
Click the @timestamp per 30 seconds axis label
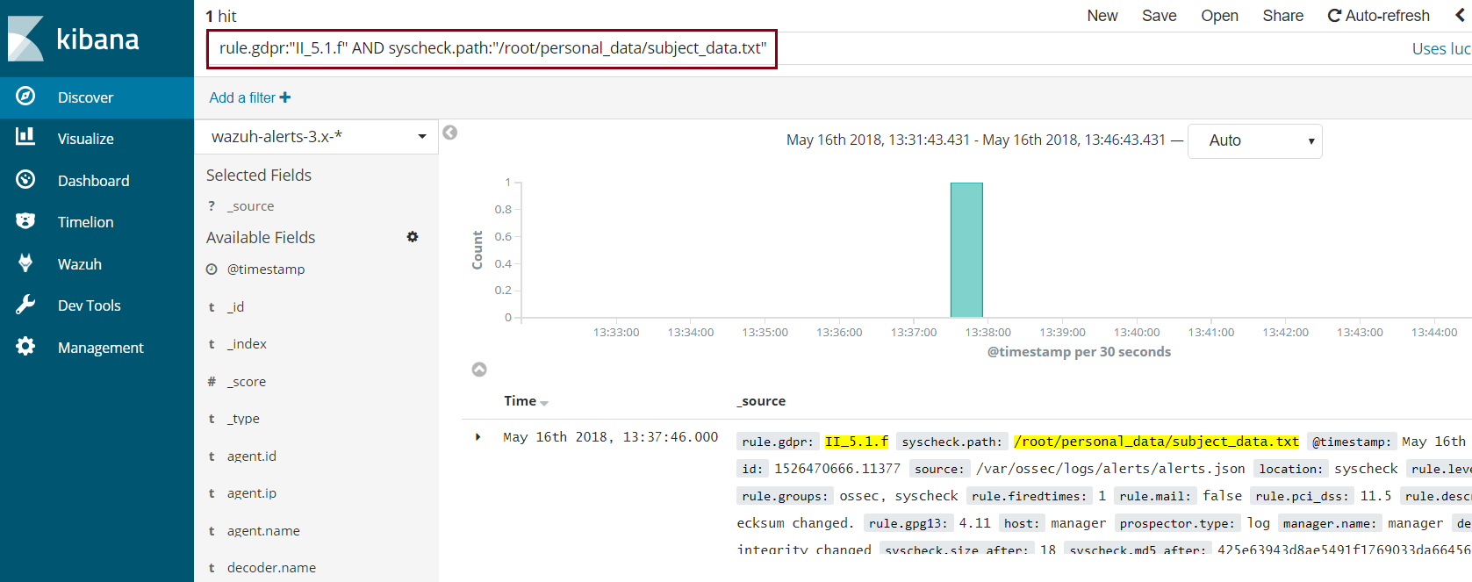click(1079, 351)
